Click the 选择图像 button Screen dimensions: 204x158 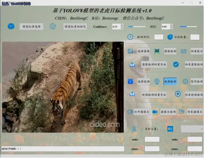click(144, 51)
